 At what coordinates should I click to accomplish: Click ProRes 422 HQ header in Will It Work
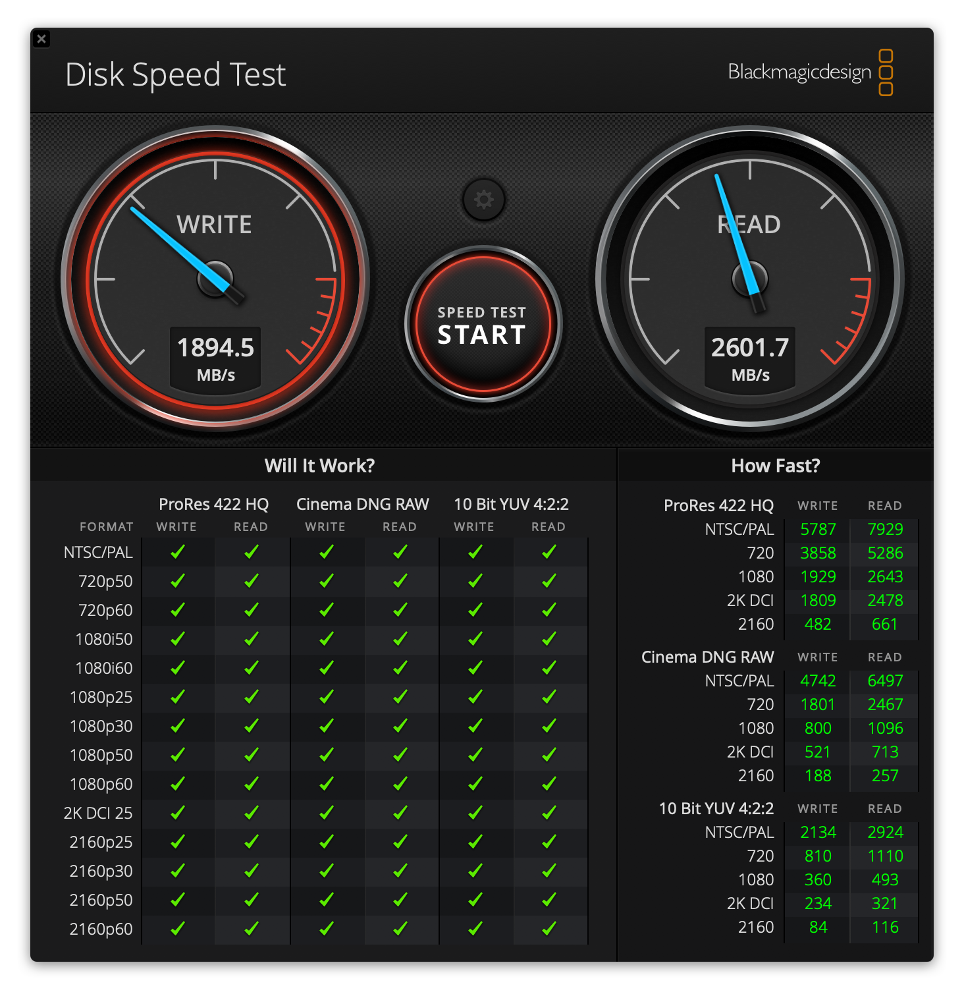coord(214,505)
